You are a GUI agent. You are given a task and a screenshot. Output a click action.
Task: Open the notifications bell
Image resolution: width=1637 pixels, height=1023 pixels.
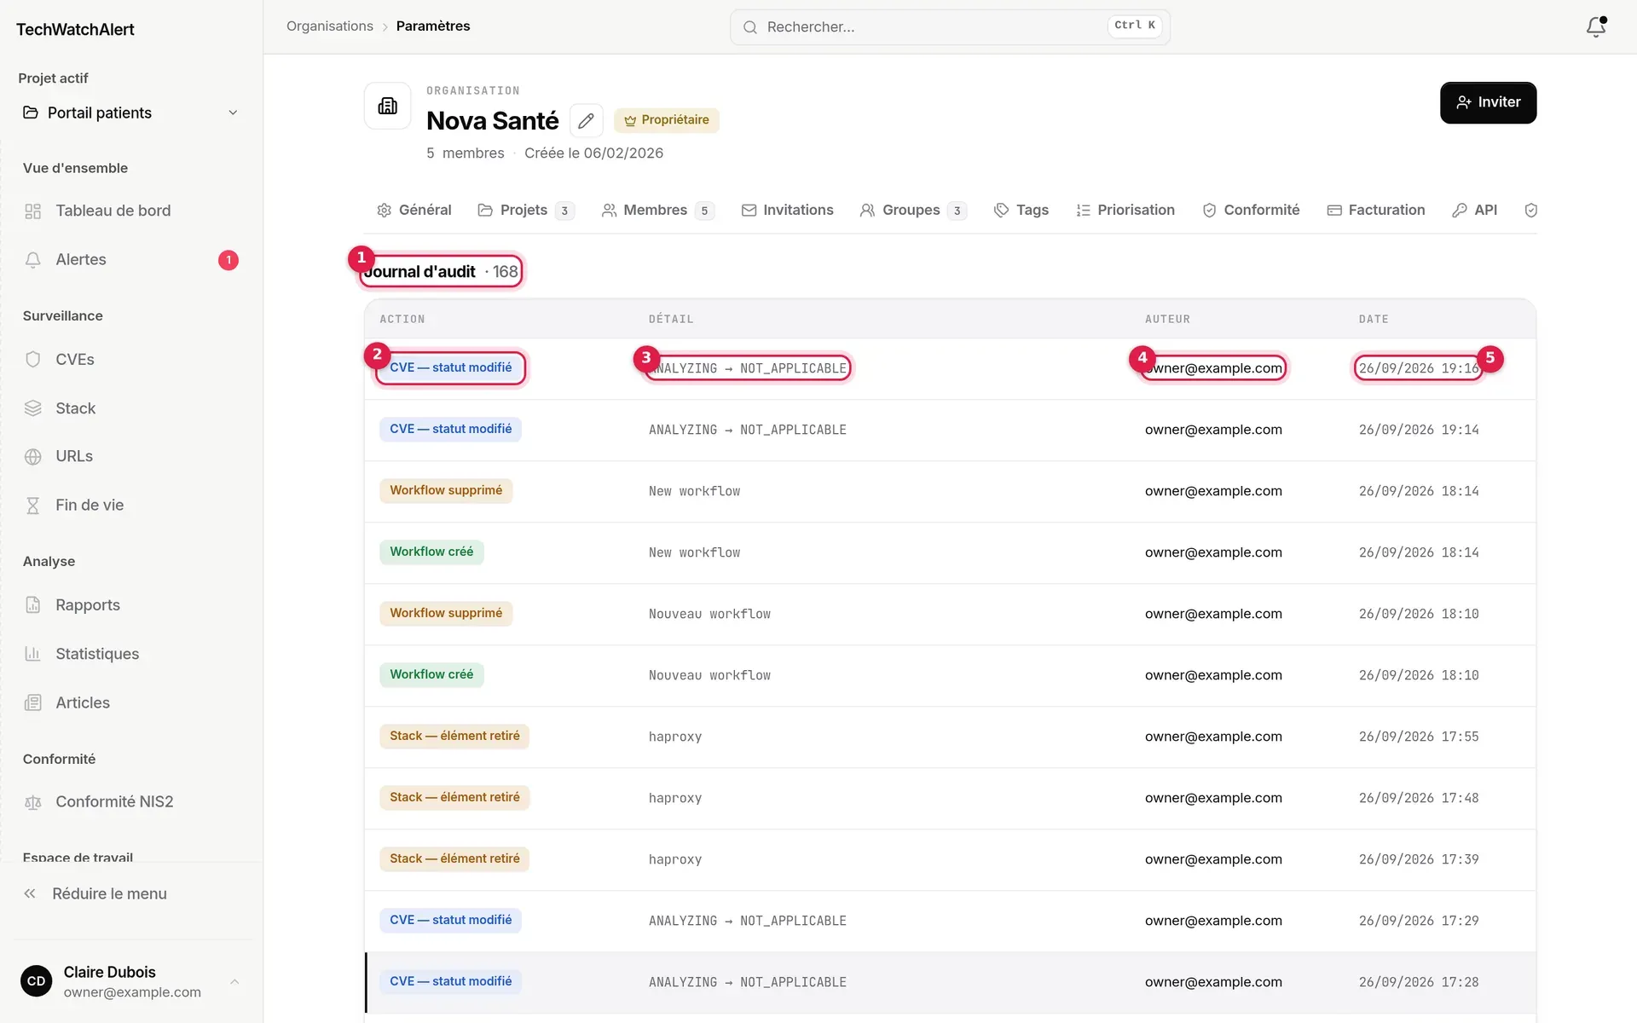tap(1596, 26)
